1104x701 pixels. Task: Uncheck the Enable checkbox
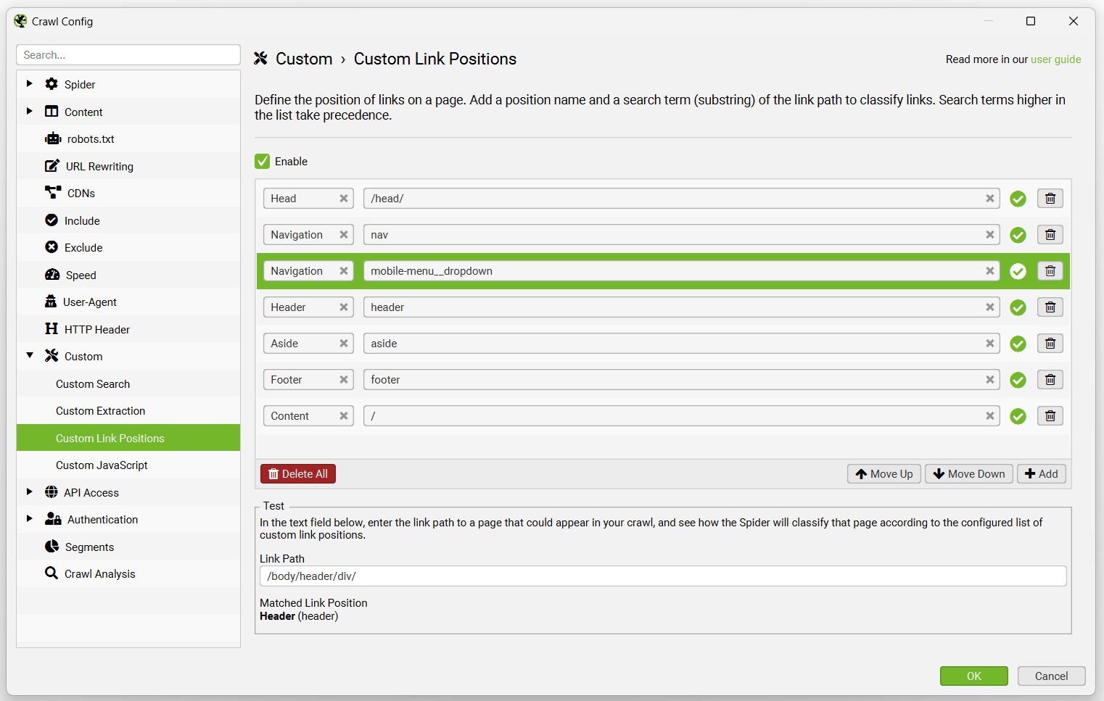pyautogui.click(x=262, y=161)
